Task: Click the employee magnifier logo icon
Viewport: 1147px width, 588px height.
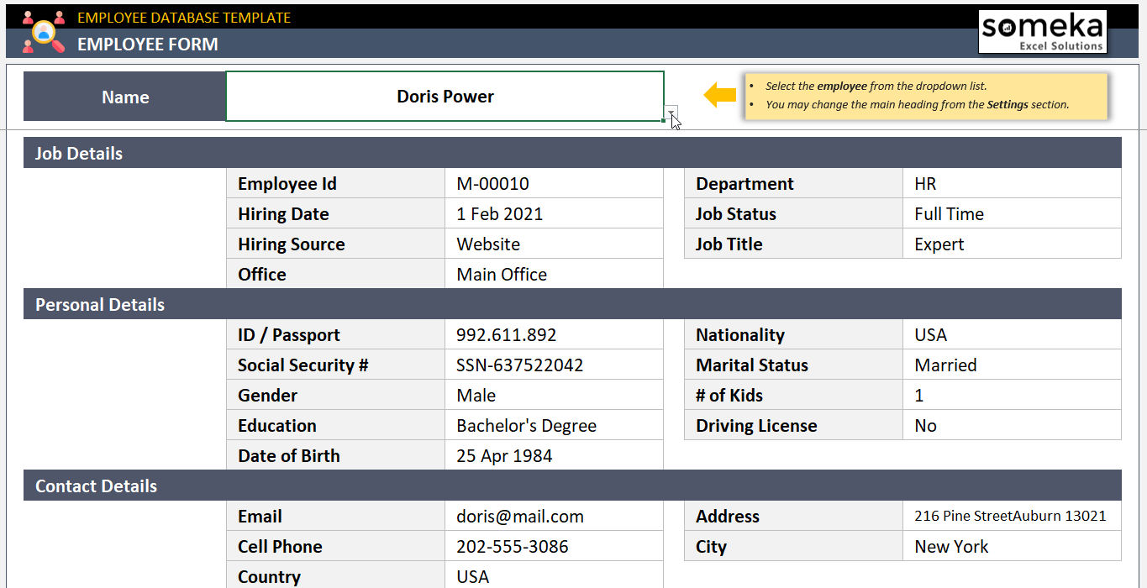Action: 44,32
